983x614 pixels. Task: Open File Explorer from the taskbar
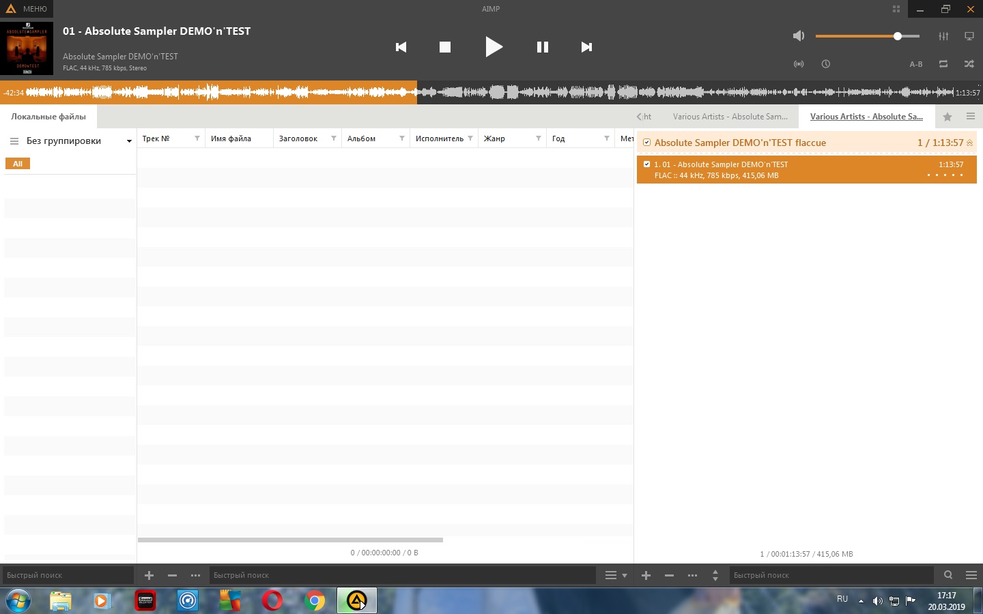click(x=60, y=601)
